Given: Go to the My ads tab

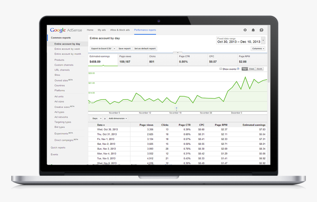Looking at the screenshot, I should click(x=102, y=30).
